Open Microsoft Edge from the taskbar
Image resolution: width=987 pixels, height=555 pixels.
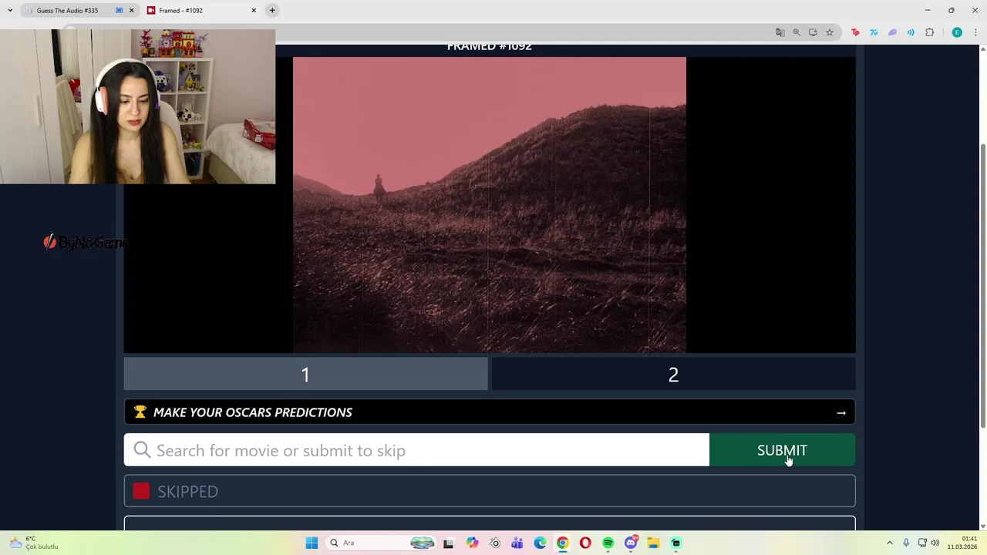pos(540,543)
